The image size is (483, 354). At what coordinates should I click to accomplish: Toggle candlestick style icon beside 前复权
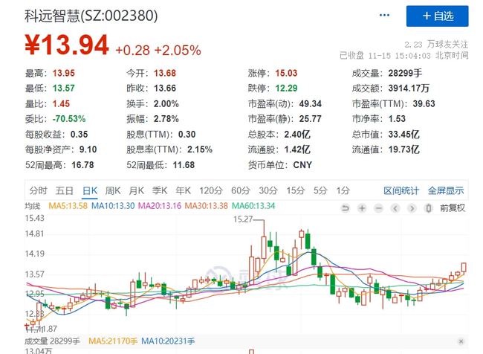pyautogui.click(x=429, y=208)
